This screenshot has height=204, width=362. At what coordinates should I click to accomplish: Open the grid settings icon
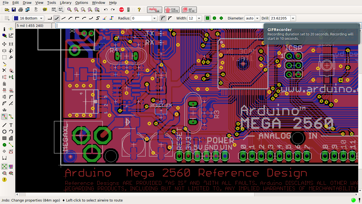[7, 18]
